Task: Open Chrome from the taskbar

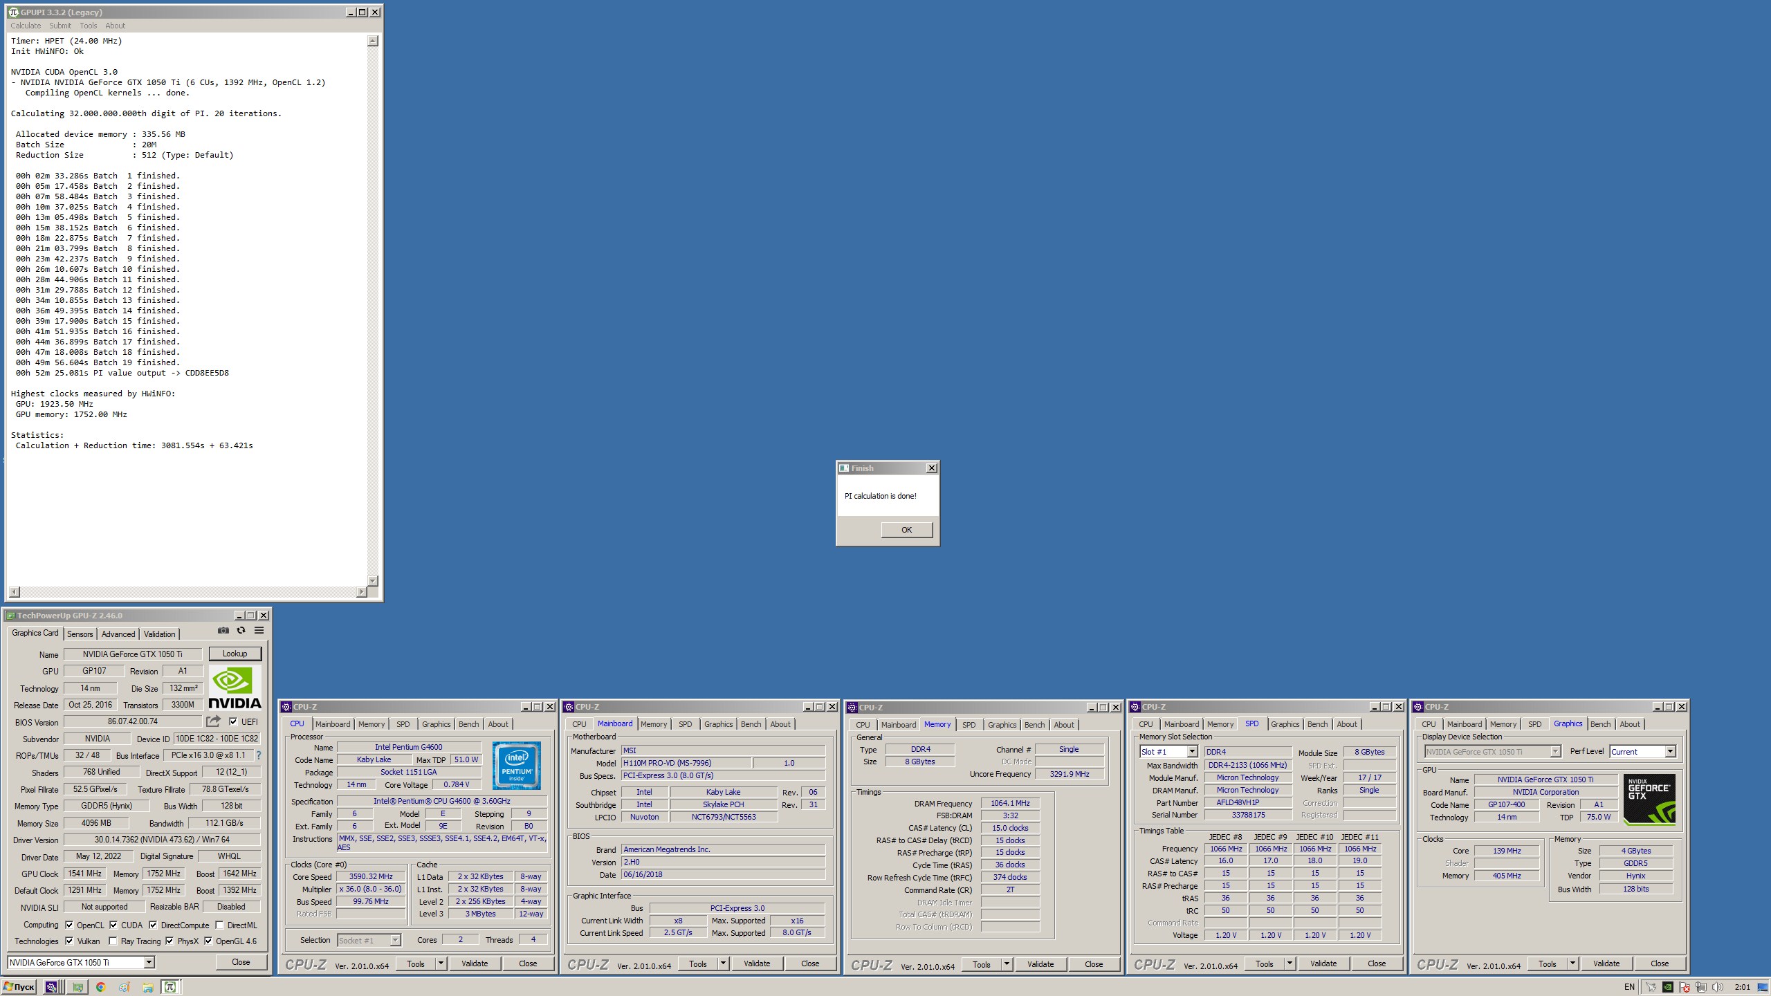Action: tap(101, 987)
